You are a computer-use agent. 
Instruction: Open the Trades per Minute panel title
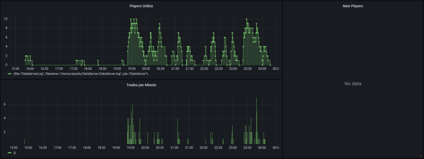[141, 85]
